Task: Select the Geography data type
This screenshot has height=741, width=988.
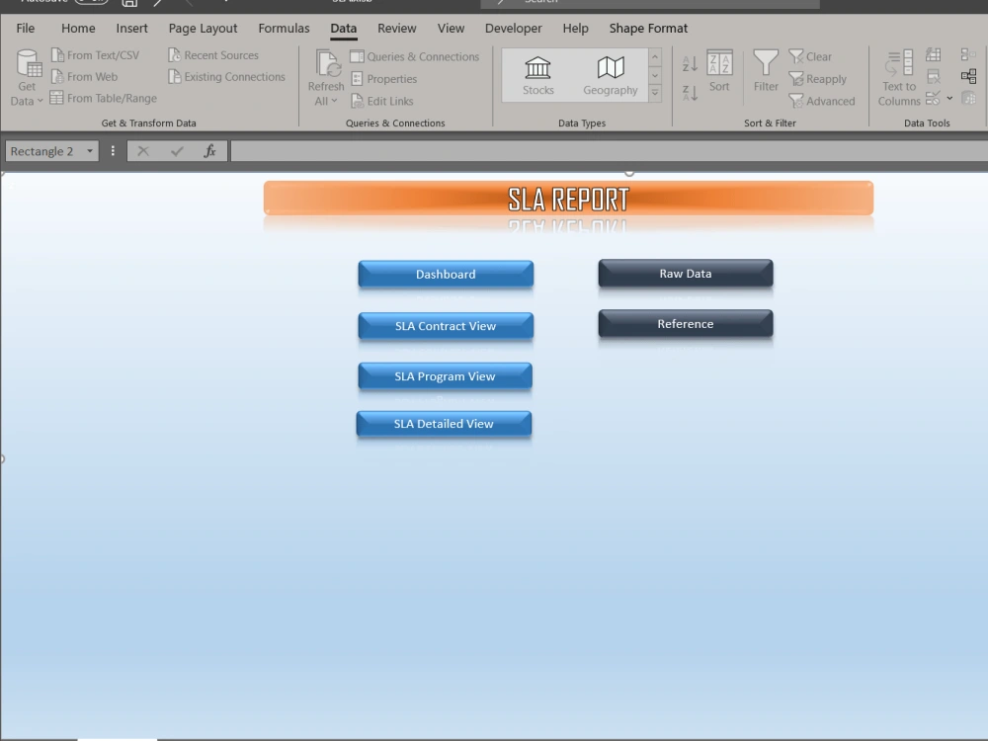Action: coord(610,74)
